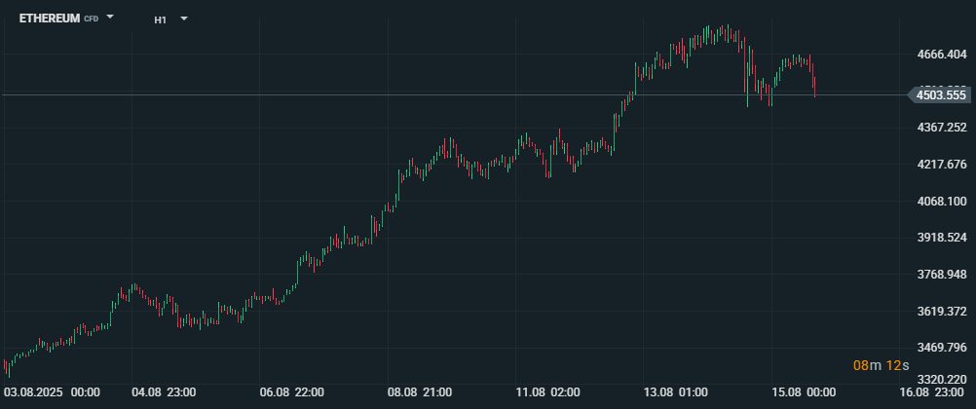Click the current price tag 4503.555
Viewport: 976px width, 409px height.
click(x=940, y=94)
